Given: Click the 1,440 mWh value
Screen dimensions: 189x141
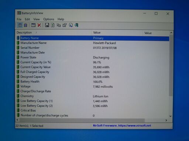Looking at the screenshot, I should 100,101.
